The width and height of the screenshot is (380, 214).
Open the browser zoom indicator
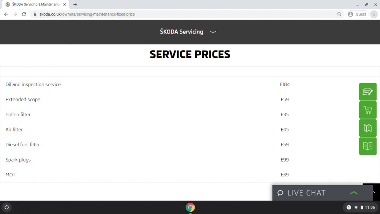click(339, 14)
